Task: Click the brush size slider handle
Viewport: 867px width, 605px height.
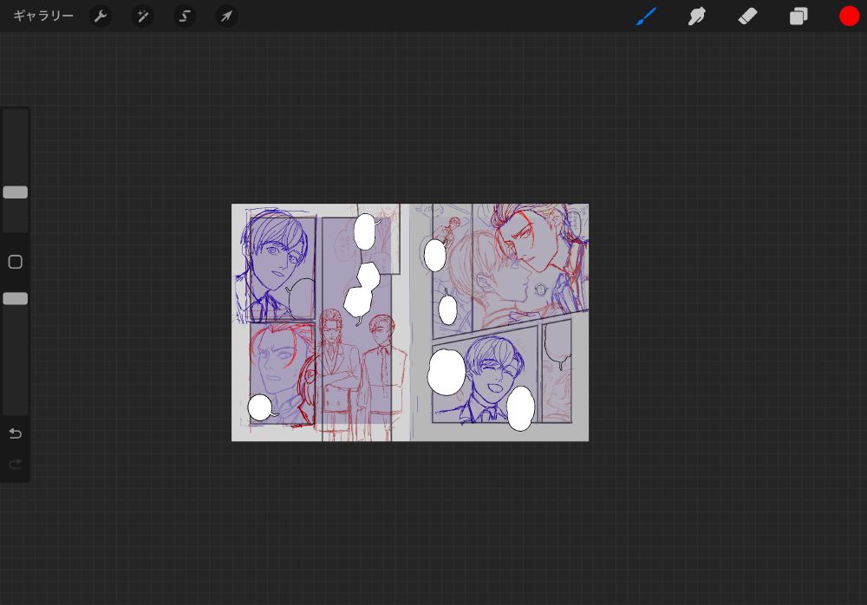Action: [x=16, y=192]
